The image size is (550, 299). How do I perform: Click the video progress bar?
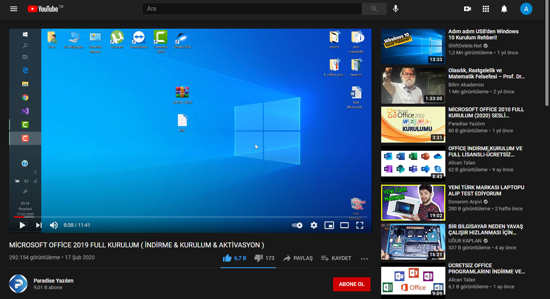[x=191, y=217]
